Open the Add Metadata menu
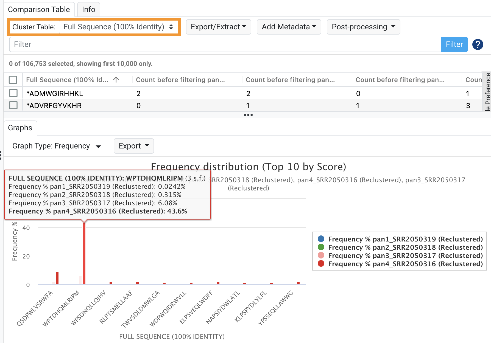This screenshot has height=343, width=491. [x=289, y=27]
